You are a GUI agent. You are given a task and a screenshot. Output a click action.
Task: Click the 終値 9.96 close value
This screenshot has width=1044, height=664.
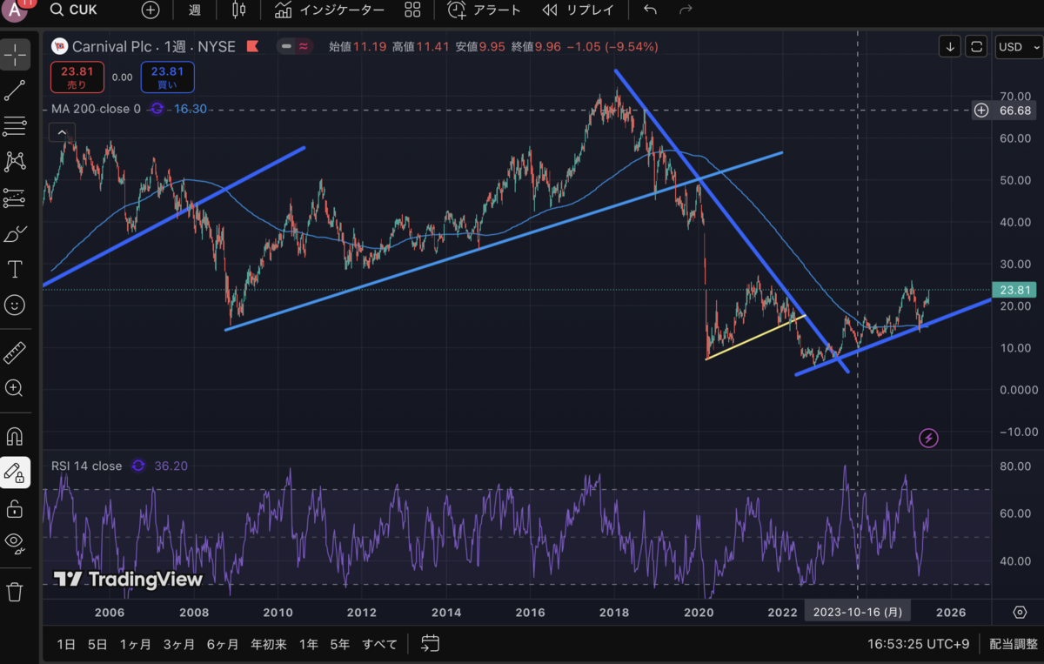click(x=536, y=46)
